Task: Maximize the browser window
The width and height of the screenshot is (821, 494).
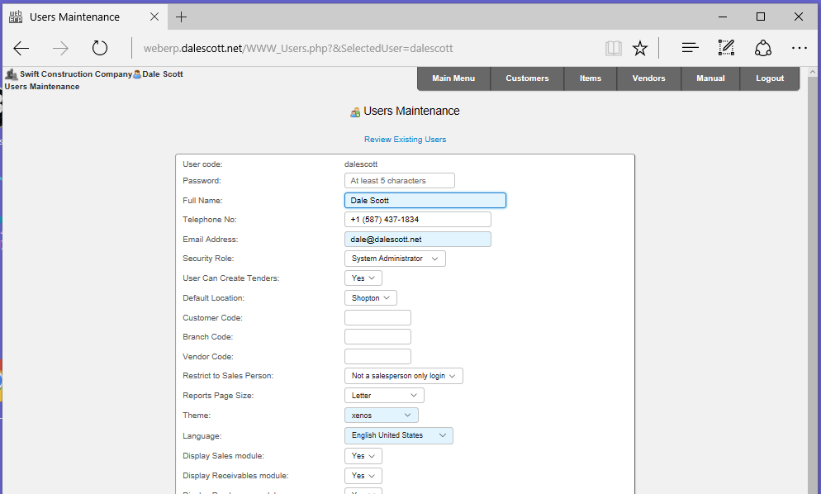Action: pyautogui.click(x=761, y=17)
